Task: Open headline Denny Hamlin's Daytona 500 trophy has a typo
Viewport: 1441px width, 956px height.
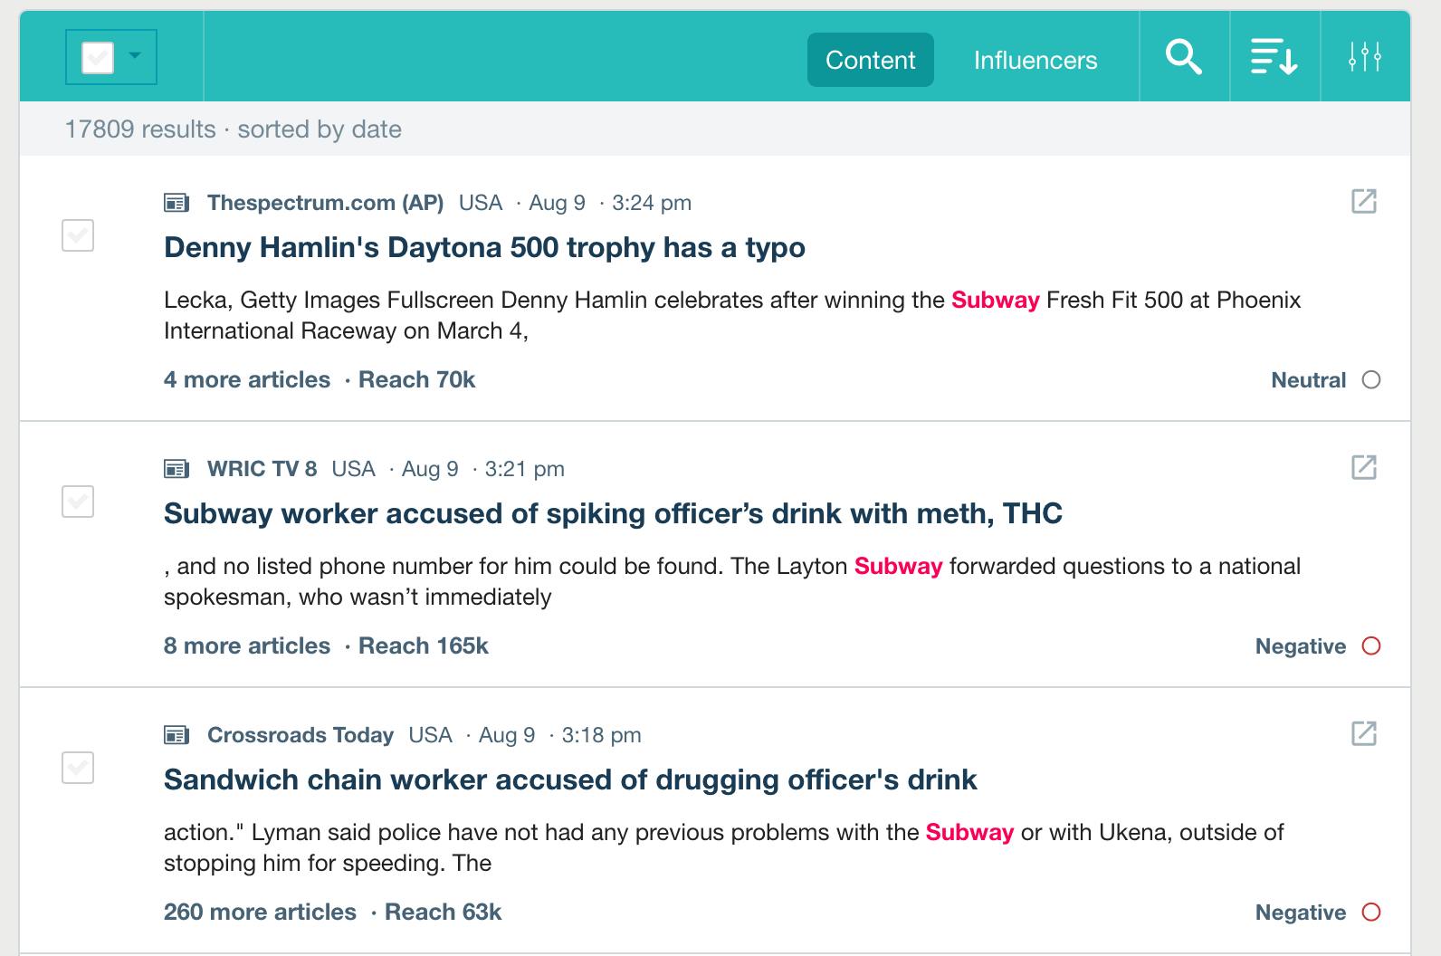Action: [484, 247]
